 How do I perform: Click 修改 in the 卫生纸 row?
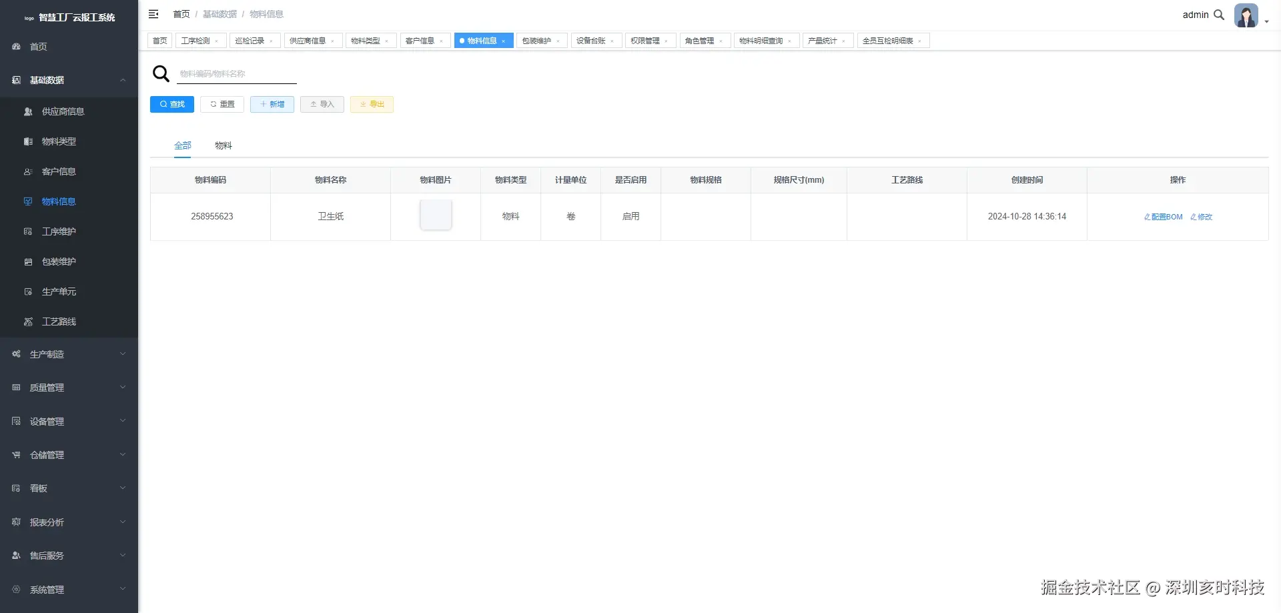pos(1201,217)
